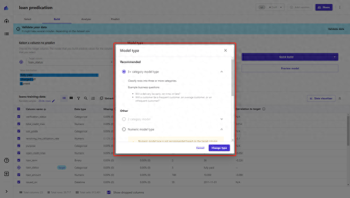The image size is (350, 198).
Task: Open the Target column loan_status dropdown
Action: coord(70,62)
